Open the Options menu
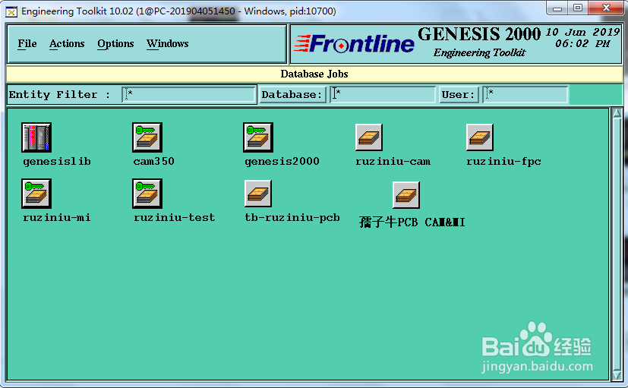The image size is (628, 388). pos(115,43)
